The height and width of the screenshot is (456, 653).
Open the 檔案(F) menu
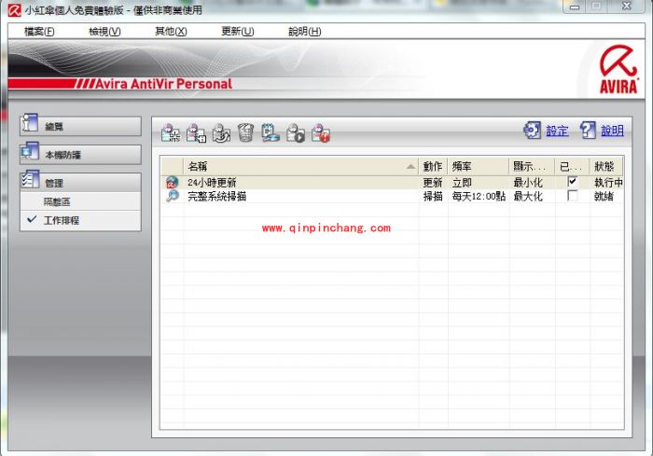[x=37, y=31]
